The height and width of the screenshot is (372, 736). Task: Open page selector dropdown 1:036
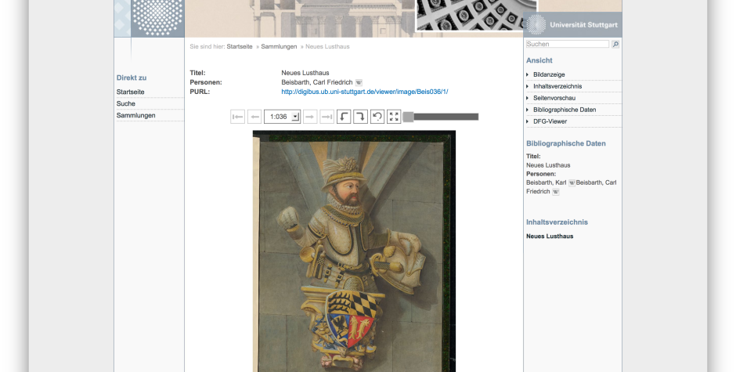(x=282, y=117)
